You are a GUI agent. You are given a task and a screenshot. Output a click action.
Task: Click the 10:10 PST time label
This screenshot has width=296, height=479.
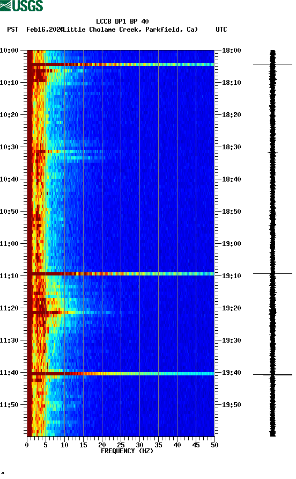pyautogui.click(x=9, y=83)
